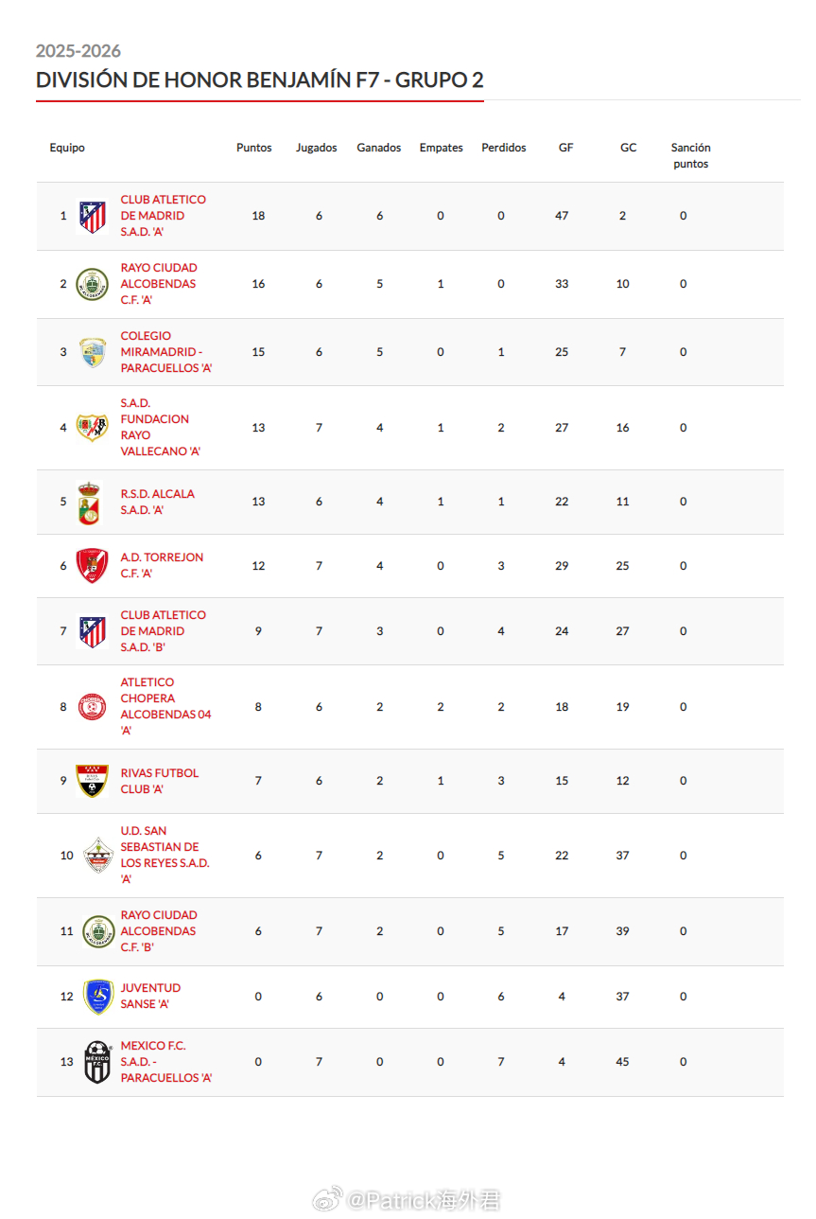
Task: Click the Atletico Chopera Alcobendas round badge
Action: [x=93, y=707]
